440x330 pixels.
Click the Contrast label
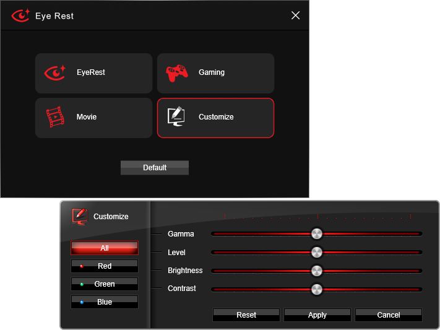click(181, 289)
